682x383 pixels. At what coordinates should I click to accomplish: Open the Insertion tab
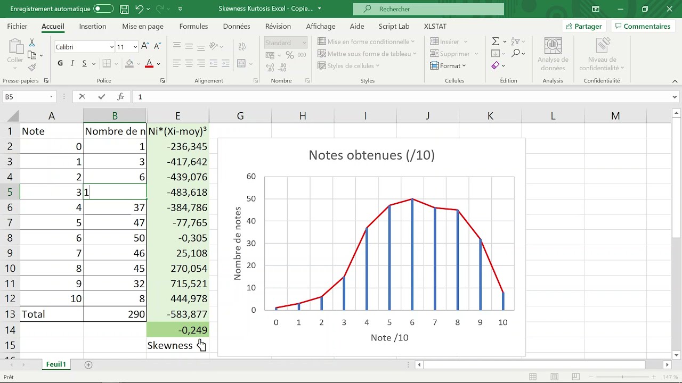93,26
